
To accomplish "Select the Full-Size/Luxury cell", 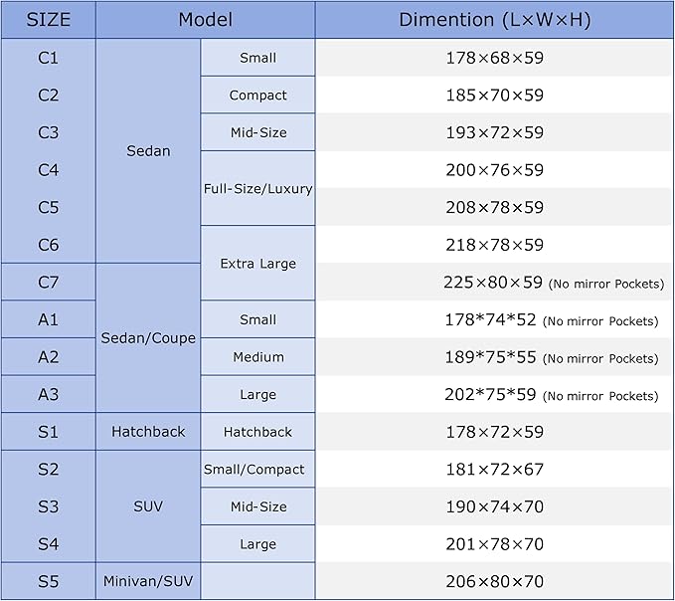I will pos(257,188).
